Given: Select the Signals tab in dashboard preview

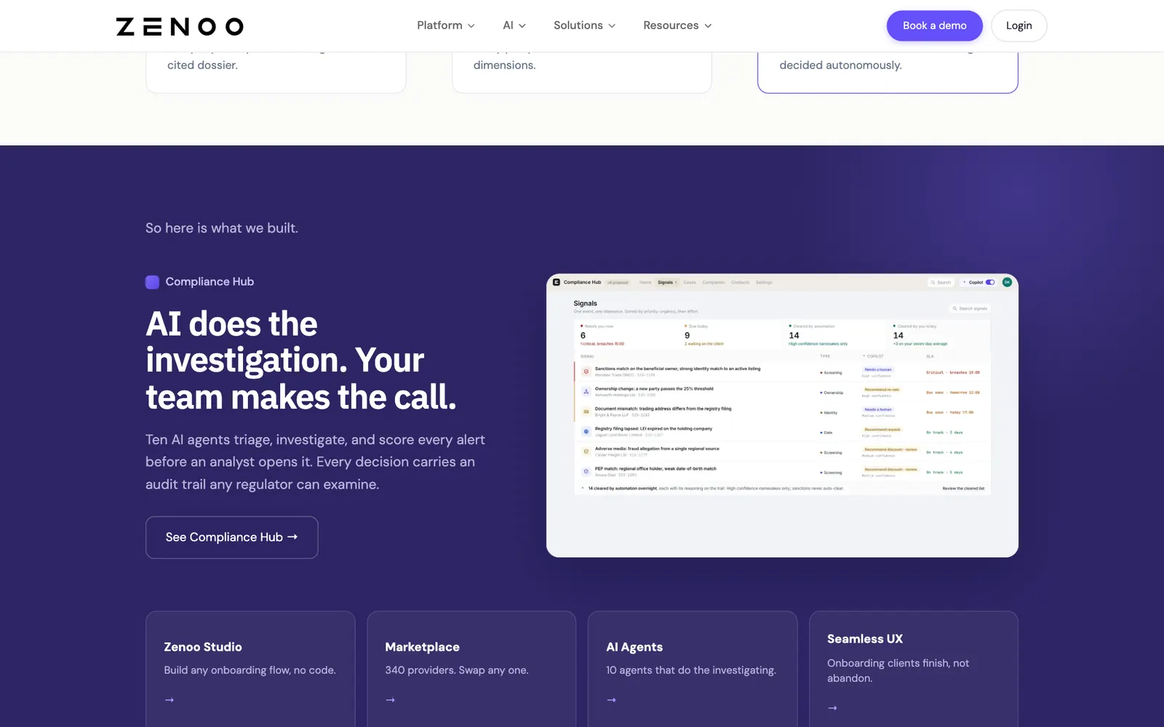Looking at the screenshot, I should pos(666,282).
